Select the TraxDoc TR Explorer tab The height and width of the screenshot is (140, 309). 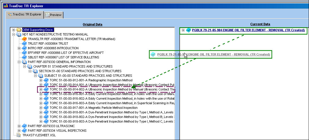(x=25, y=15)
